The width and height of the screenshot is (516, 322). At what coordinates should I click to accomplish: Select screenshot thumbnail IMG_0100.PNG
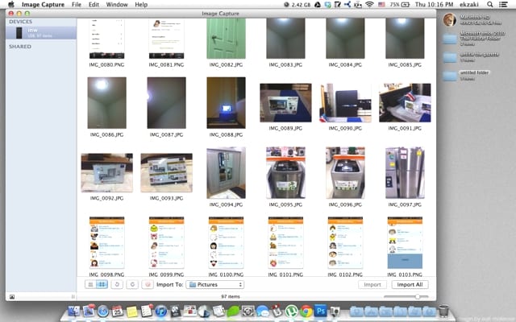226,242
